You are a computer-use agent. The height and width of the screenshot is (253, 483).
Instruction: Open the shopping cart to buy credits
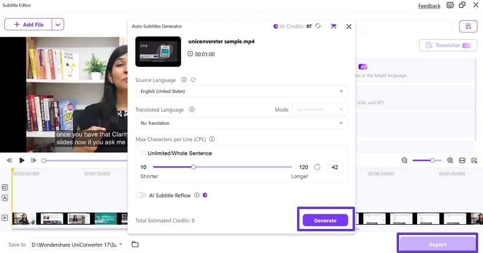pos(333,26)
